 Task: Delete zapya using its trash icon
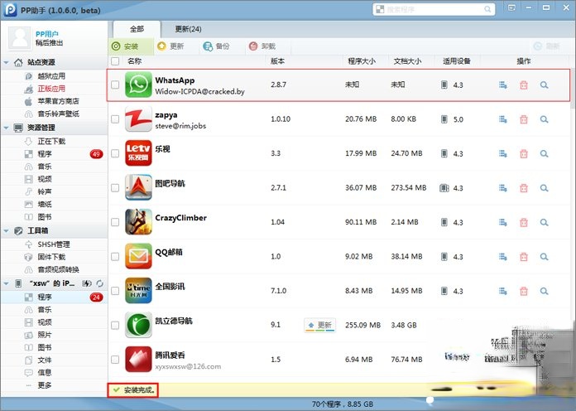pyautogui.click(x=524, y=119)
